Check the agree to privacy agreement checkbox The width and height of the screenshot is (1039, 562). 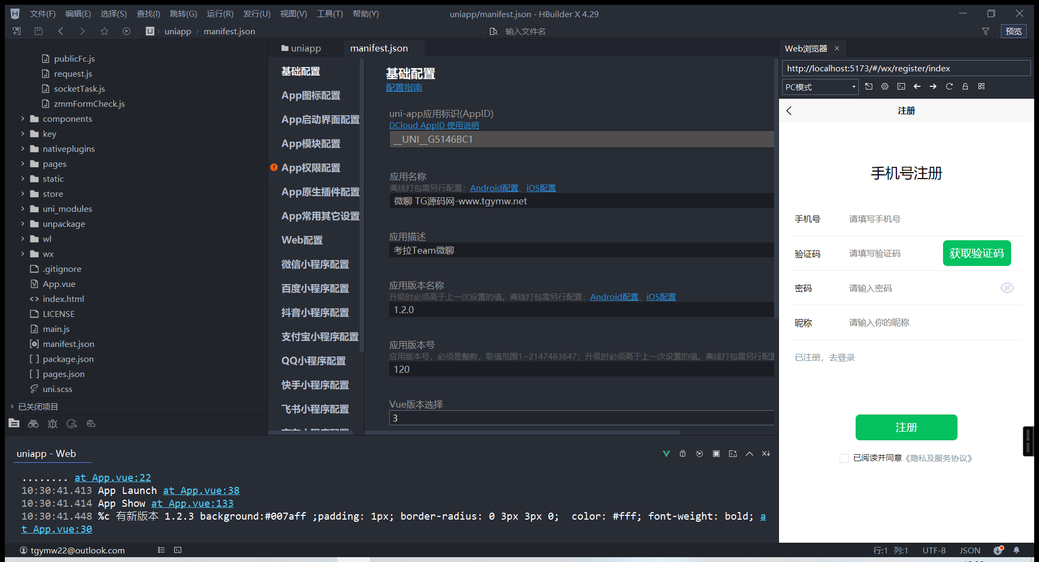[x=844, y=458]
